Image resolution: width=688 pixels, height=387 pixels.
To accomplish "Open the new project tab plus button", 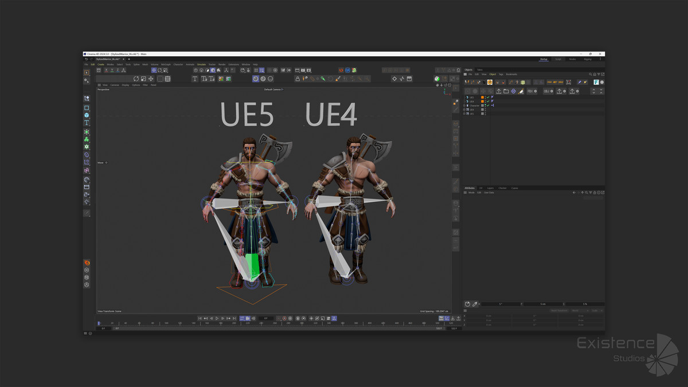I will pyautogui.click(x=129, y=59).
